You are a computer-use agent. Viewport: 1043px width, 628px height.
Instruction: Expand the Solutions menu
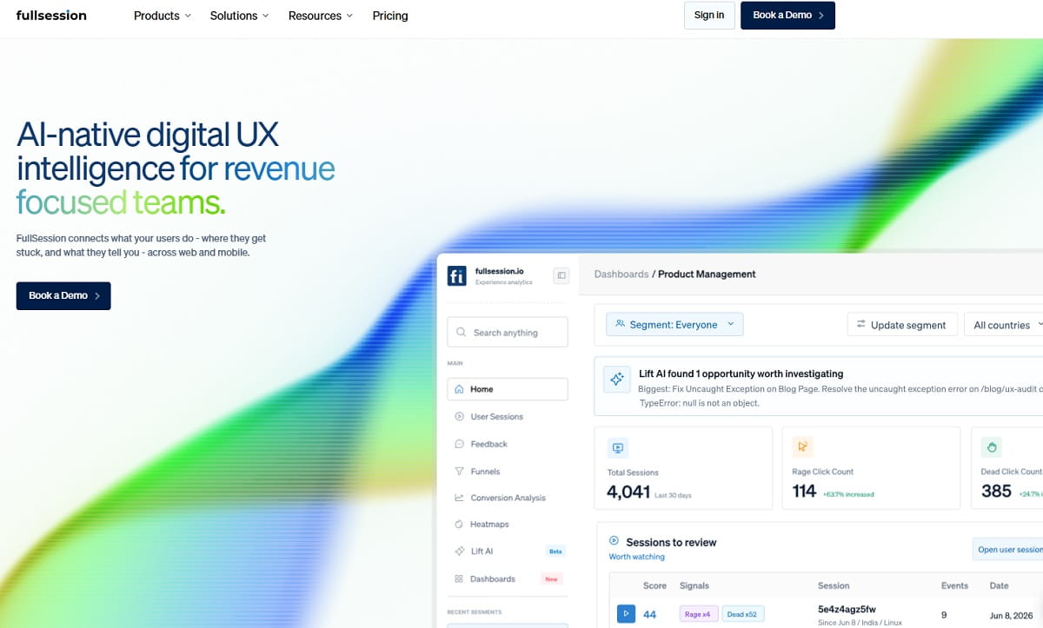click(240, 16)
